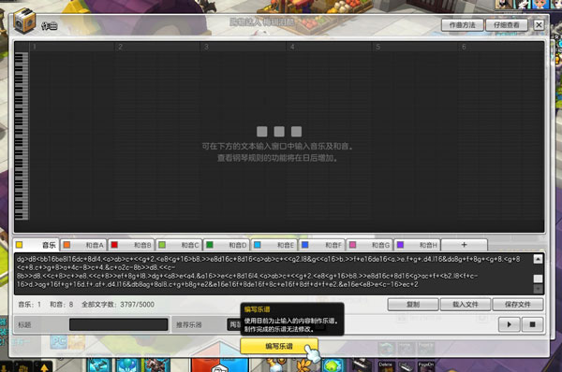Click the text area scrollbar down arrow
The width and height of the screenshot is (562, 372).
tap(538, 289)
